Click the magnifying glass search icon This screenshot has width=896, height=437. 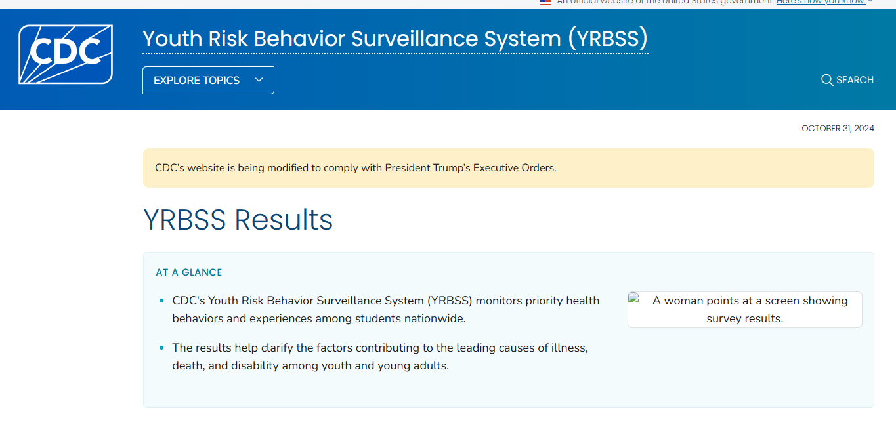(827, 80)
